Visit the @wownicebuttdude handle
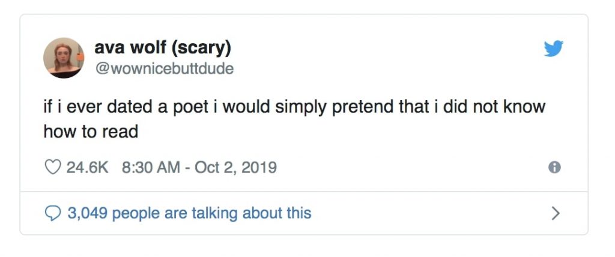Viewport: 615px width, 257px height. (x=164, y=69)
